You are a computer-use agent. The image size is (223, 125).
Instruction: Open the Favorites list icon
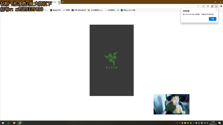(x=208, y=6)
